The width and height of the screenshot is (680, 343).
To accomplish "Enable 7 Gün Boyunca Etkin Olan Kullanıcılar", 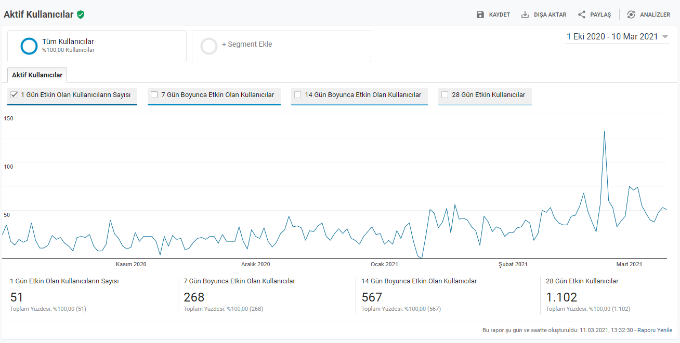I will point(154,95).
